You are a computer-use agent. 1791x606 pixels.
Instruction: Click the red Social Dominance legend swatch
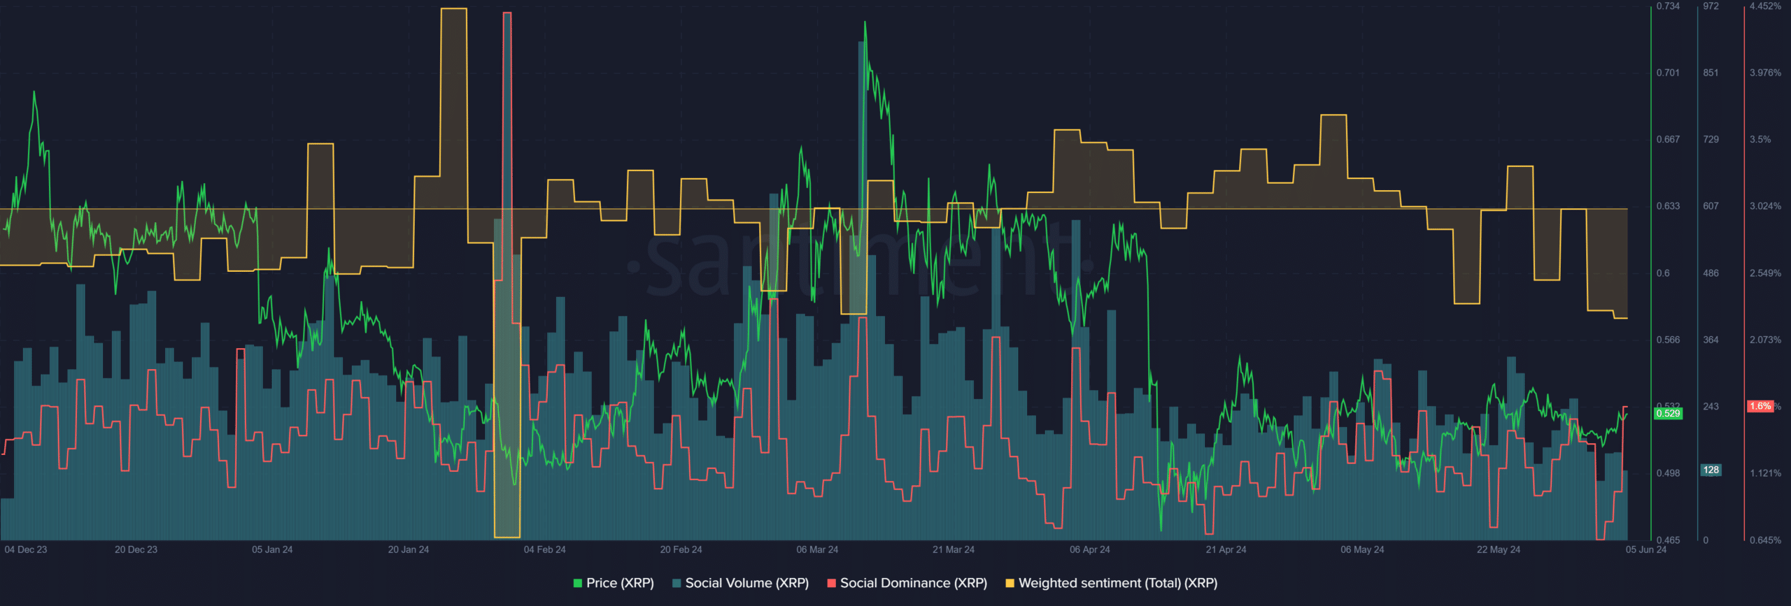click(832, 583)
